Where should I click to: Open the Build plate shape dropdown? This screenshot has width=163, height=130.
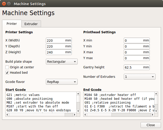pos(62,62)
